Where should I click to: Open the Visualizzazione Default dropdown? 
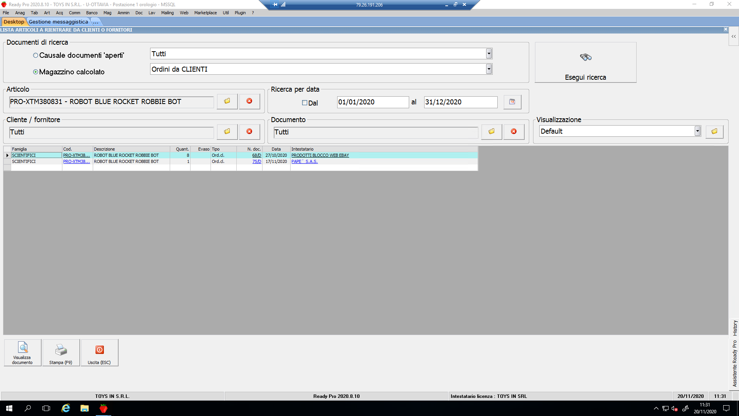(x=697, y=131)
